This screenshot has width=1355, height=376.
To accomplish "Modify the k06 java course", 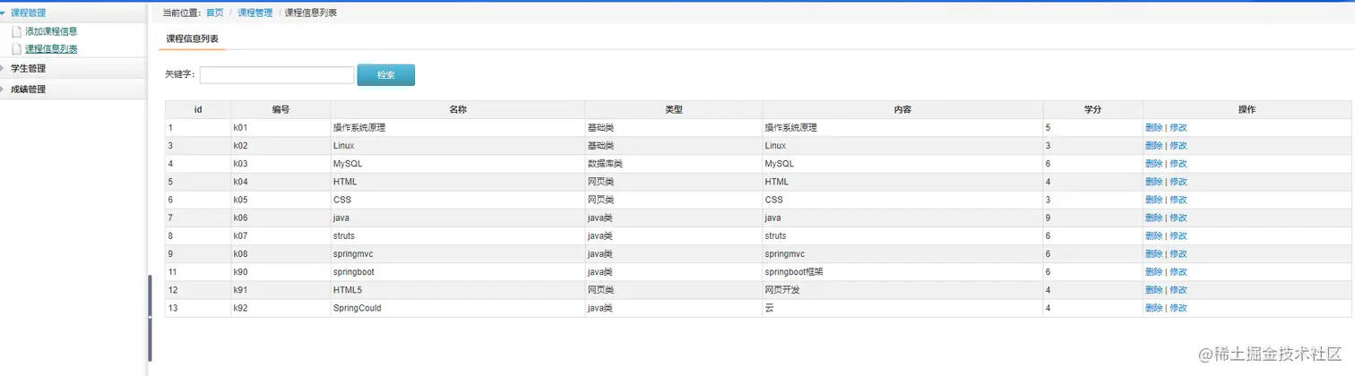I will [1178, 218].
